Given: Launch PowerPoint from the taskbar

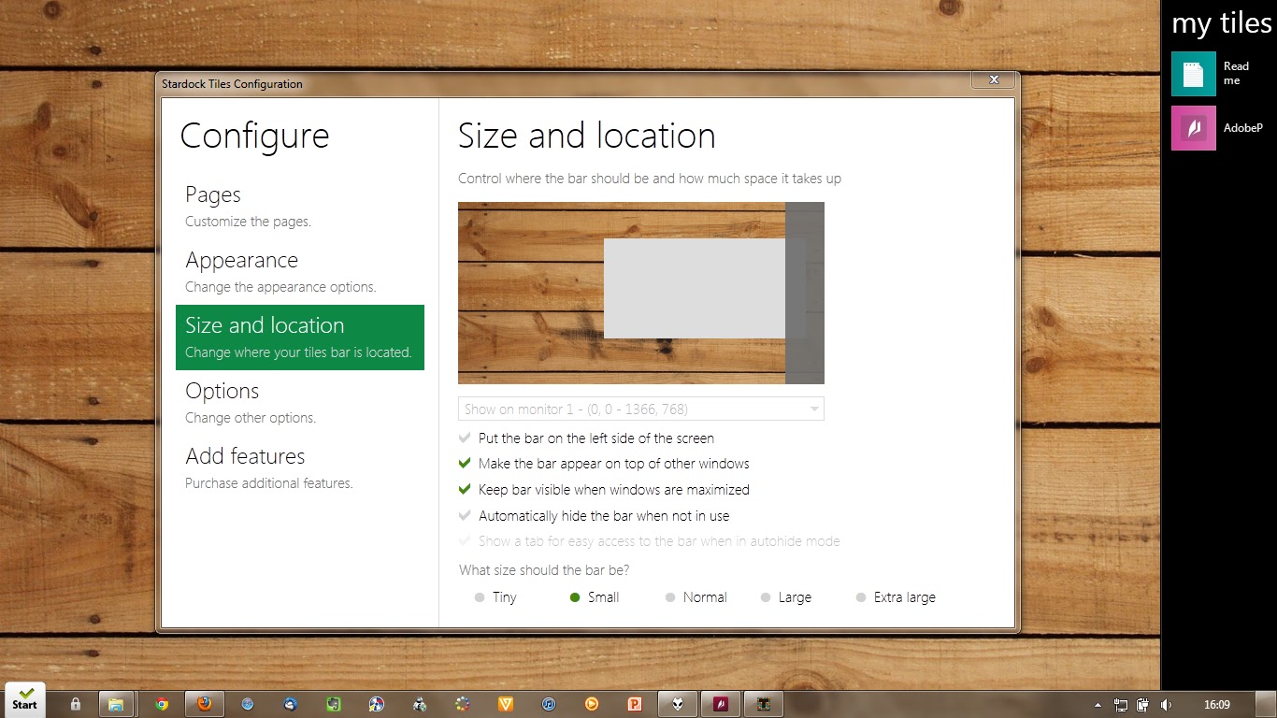Looking at the screenshot, I should pos(635,704).
